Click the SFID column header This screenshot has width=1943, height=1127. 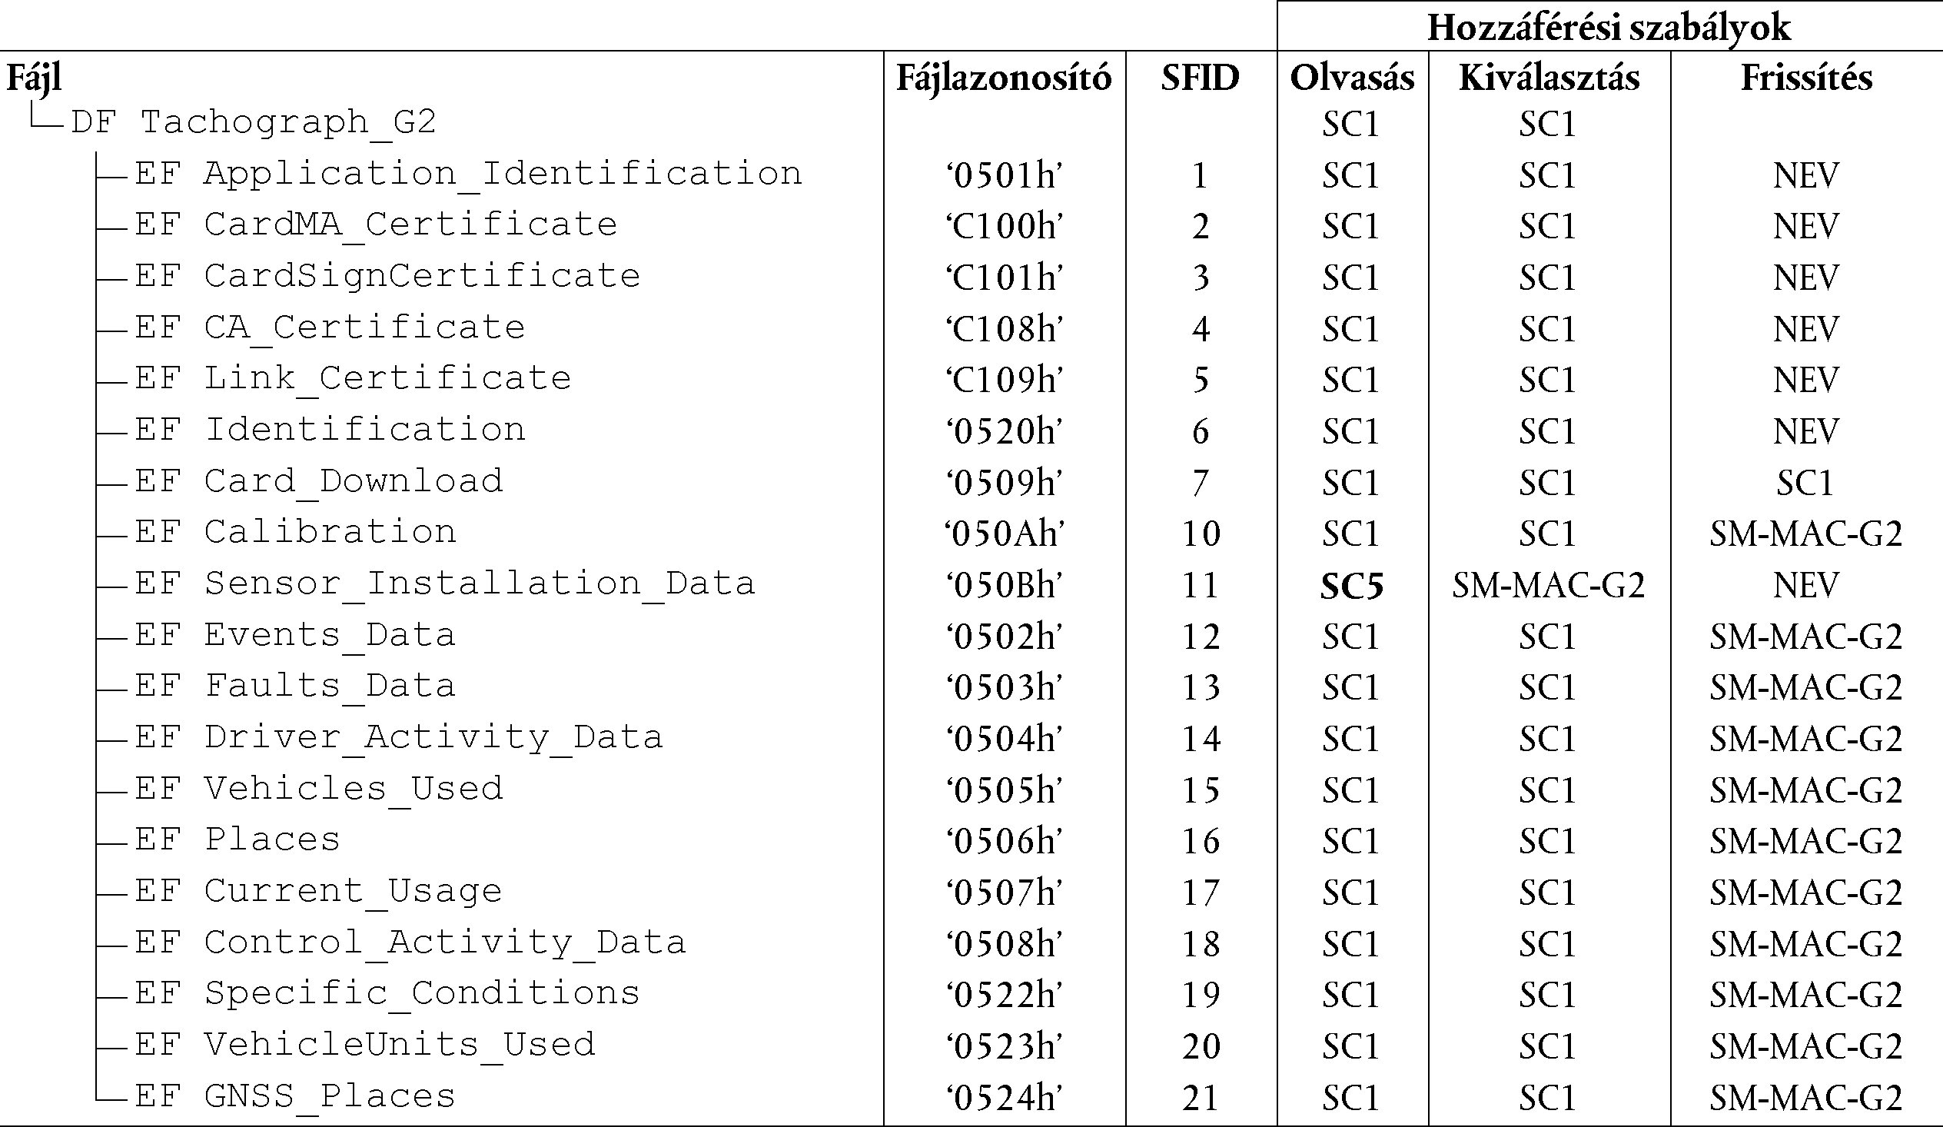(1201, 78)
